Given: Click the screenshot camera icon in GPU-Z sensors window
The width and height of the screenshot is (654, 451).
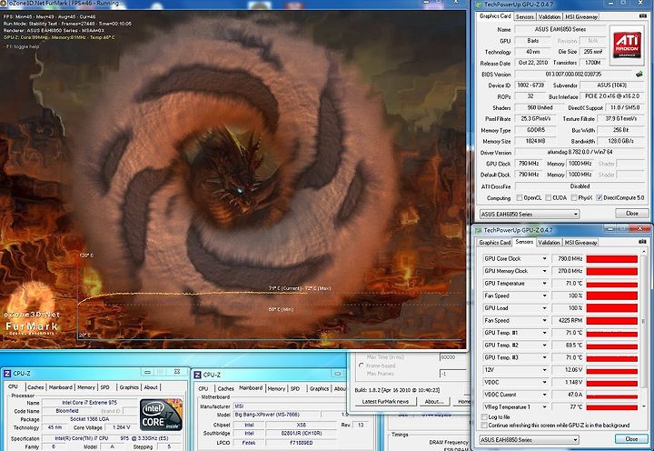Looking at the screenshot, I should tap(643, 242).
